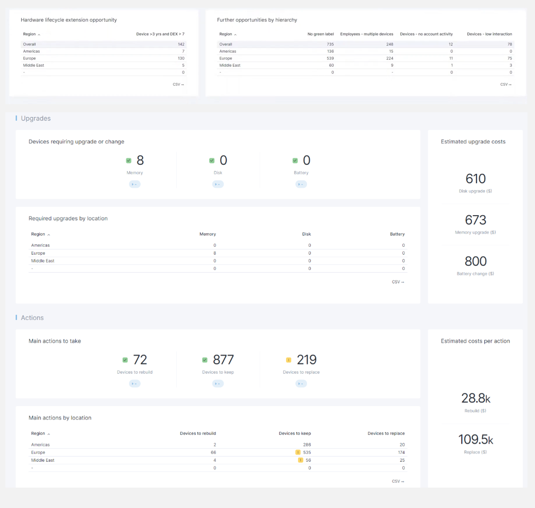The height and width of the screenshot is (508, 535).
Task: Click the yellow warning icon beside 219
Action: coord(289,360)
